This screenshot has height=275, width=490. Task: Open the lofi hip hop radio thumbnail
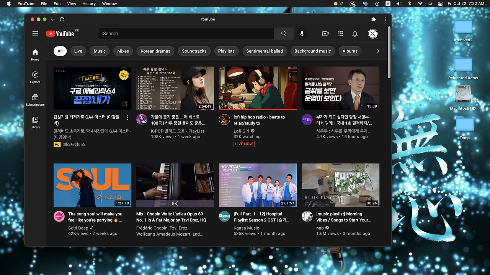258,89
